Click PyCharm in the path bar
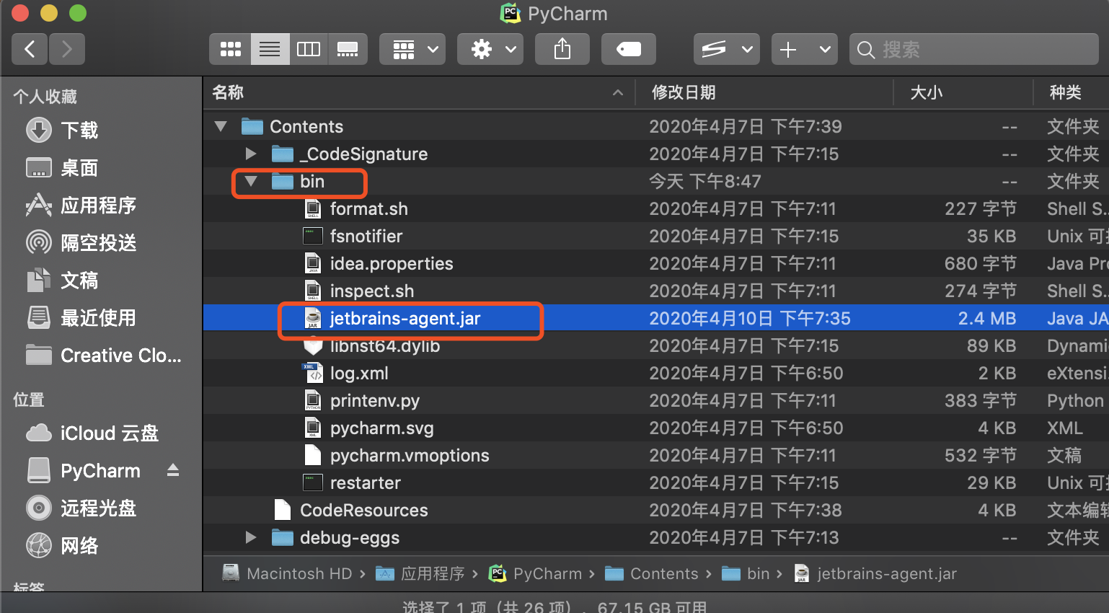This screenshot has height=613, width=1109. coord(536,573)
